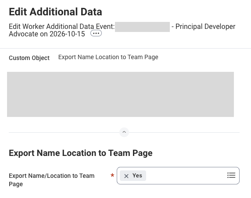Viewport: 251px width, 198px height.
Task: Click 'Export Name Location to Team Page' custom object value
Action: pyautogui.click(x=108, y=57)
